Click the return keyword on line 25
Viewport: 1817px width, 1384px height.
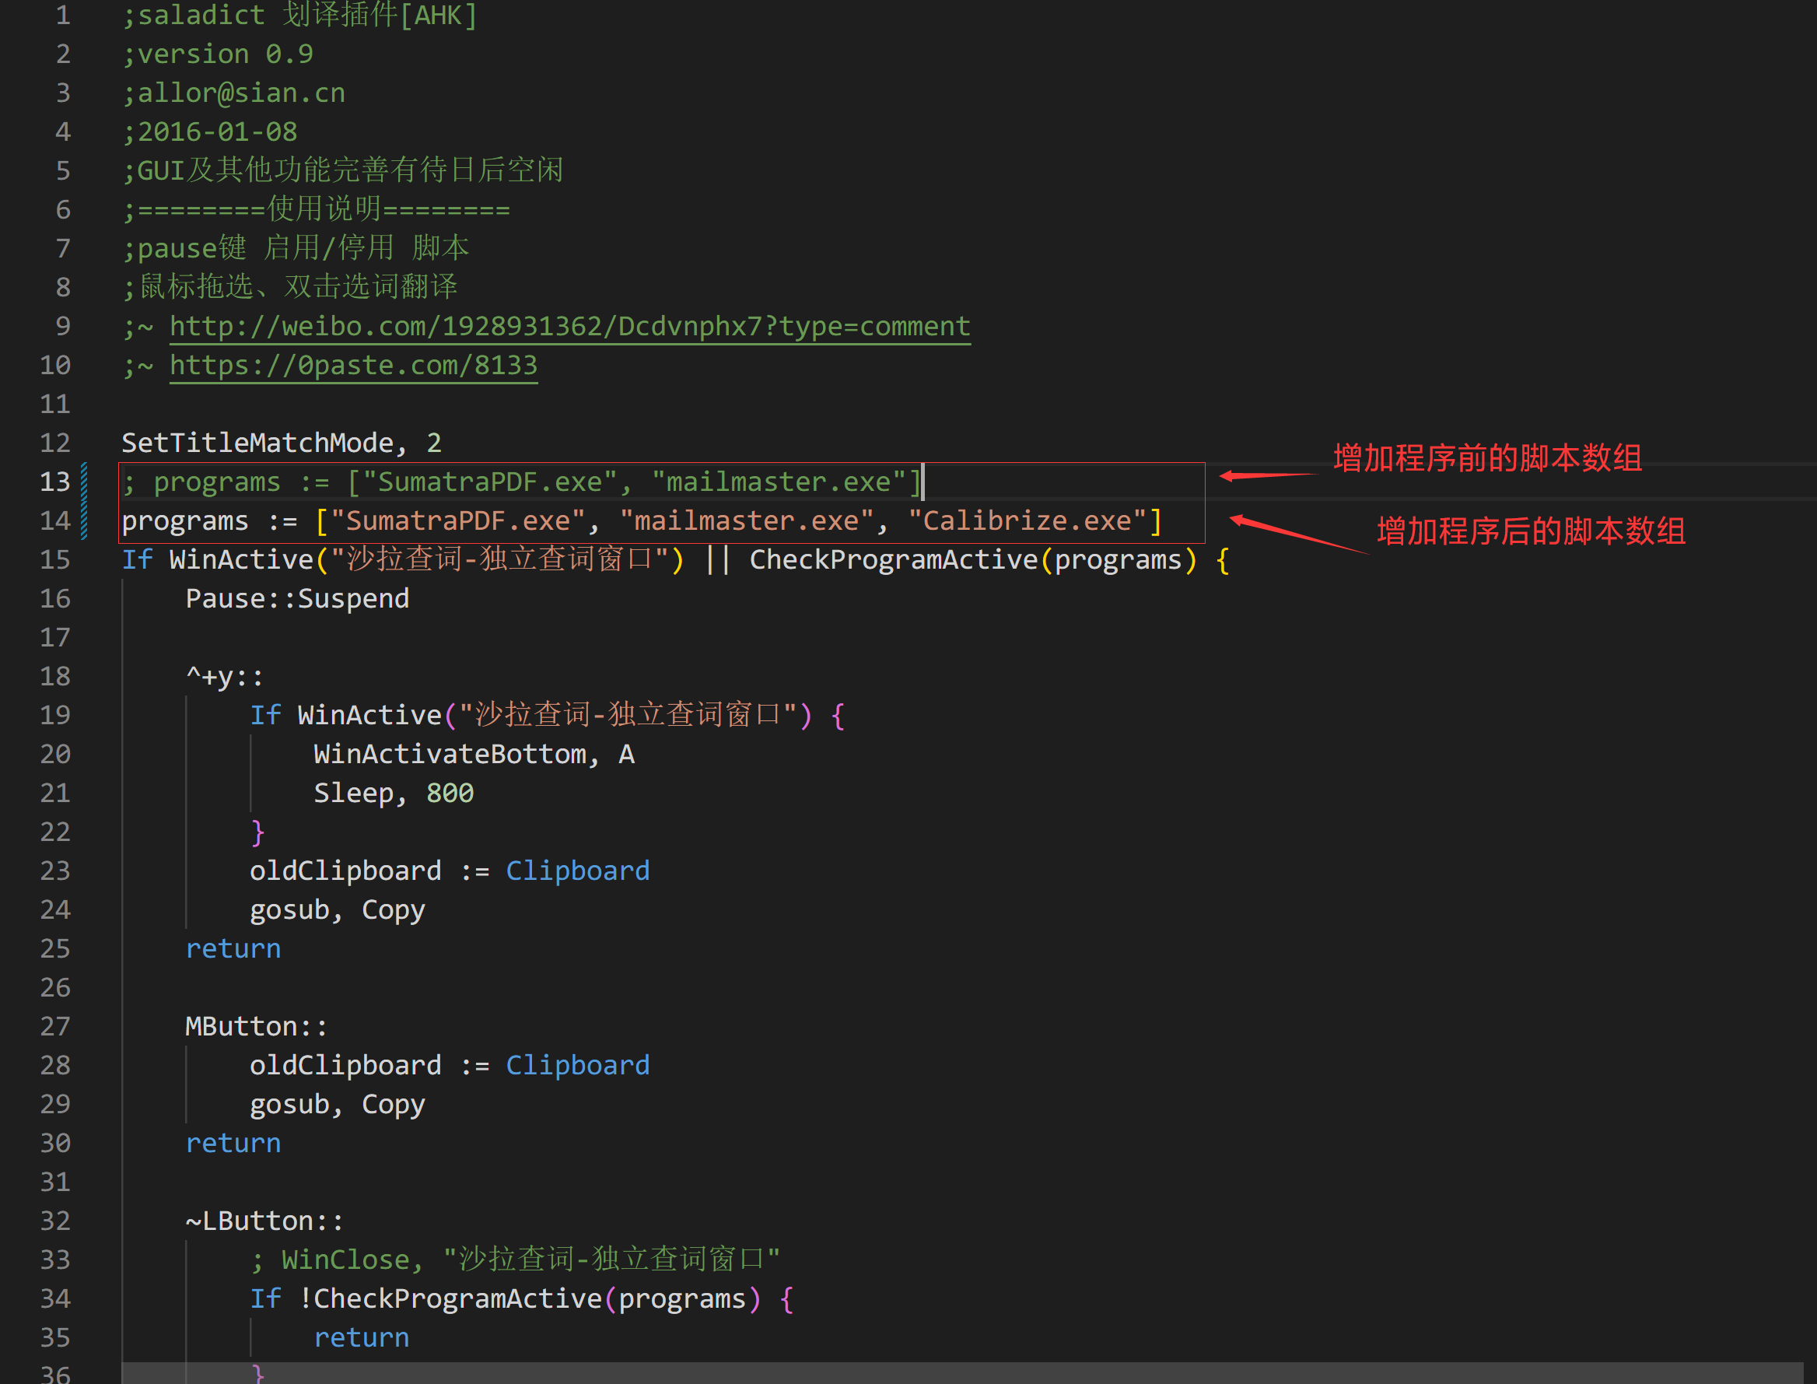point(233,949)
